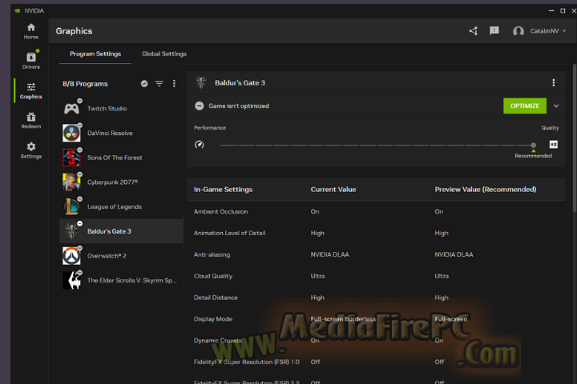Click the Sons Of The Forest icon
The height and width of the screenshot is (384, 577).
point(71,158)
